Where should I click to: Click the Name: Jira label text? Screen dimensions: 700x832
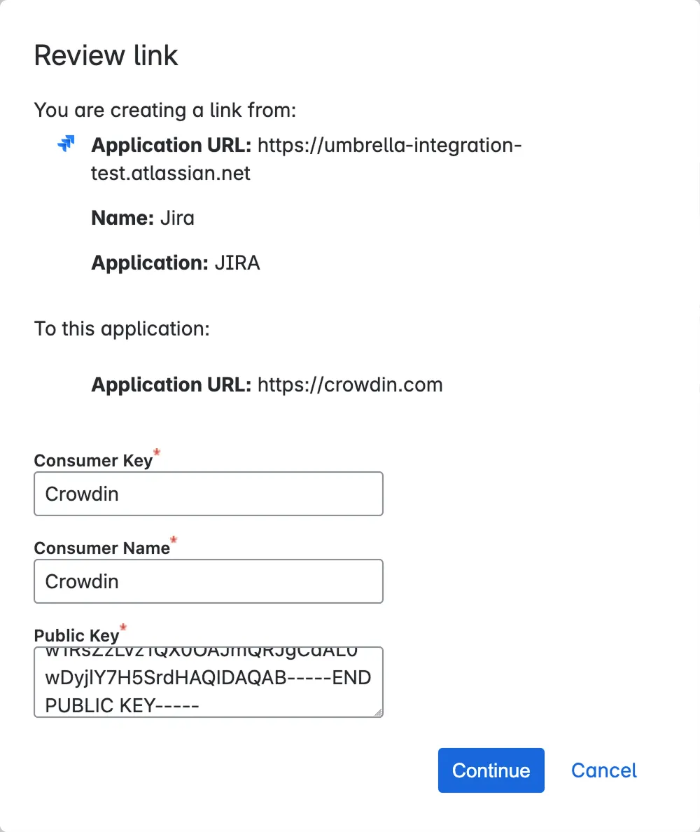coord(141,218)
